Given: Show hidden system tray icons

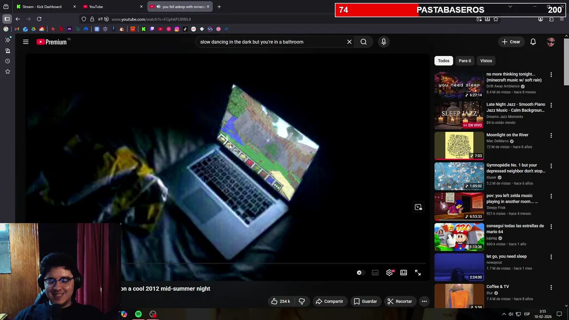Looking at the screenshot, I should tap(504, 314).
